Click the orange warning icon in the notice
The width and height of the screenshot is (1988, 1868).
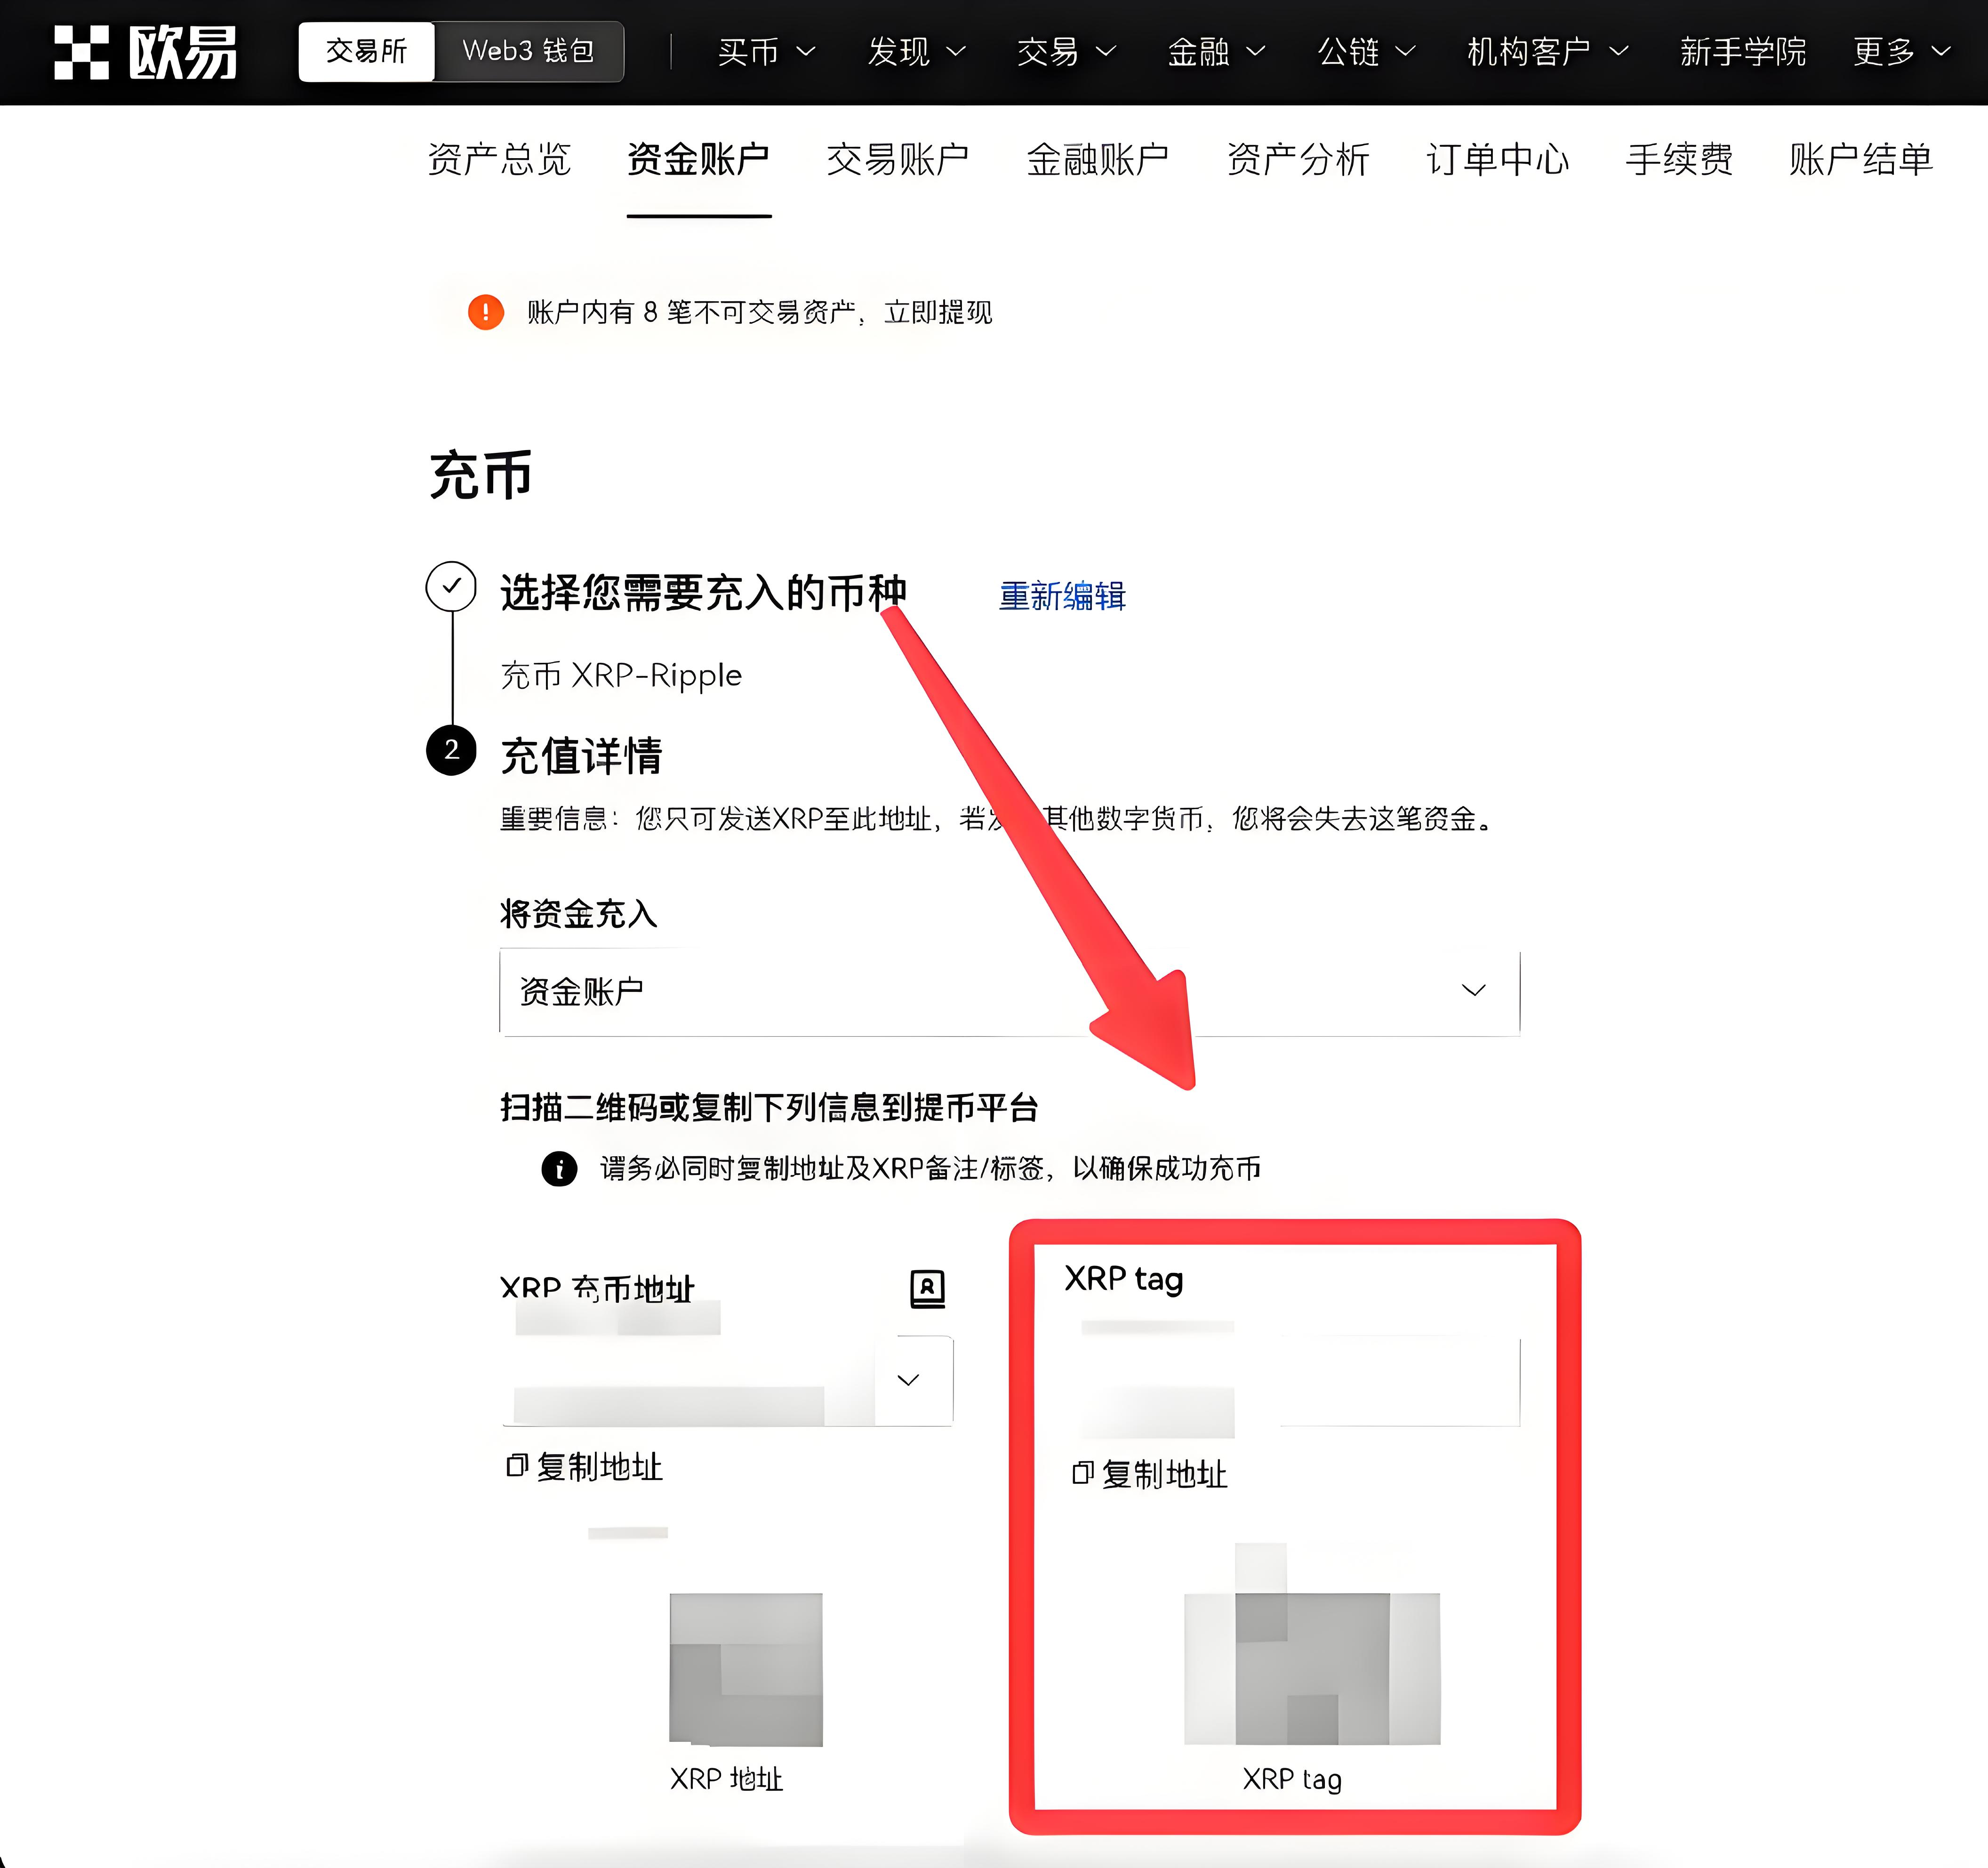[486, 312]
